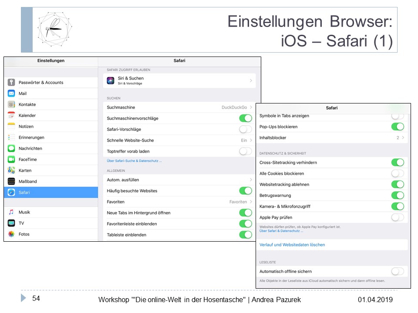Click the FaceTime camera icon
Screen dimensions: 418x313
pyautogui.click(x=11, y=159)
